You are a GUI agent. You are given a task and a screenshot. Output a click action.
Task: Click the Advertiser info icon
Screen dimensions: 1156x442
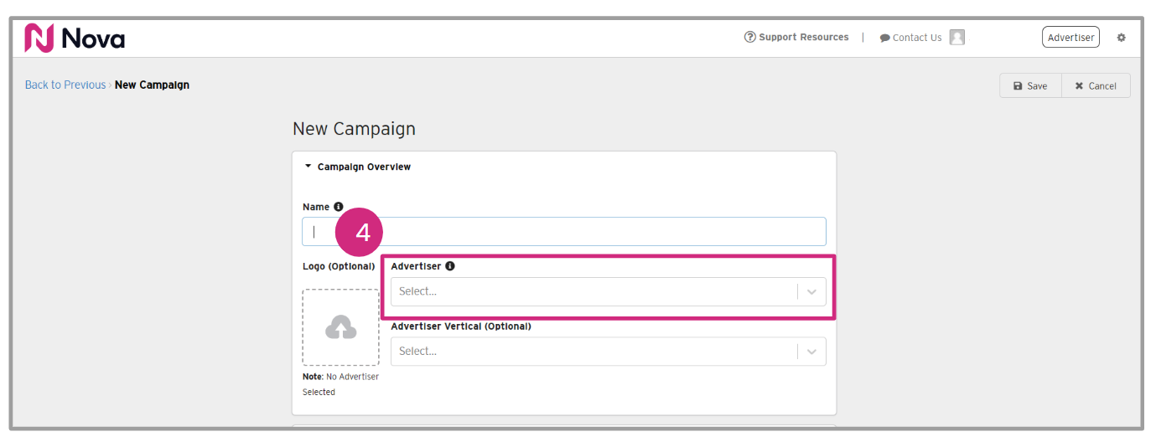click(450, 266)
